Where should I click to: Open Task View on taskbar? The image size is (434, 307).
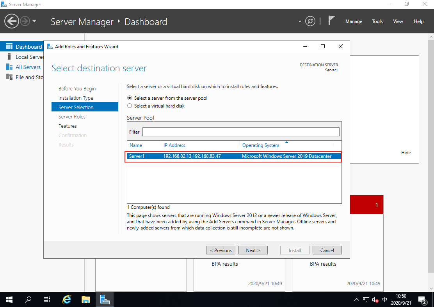click(47, 299)
